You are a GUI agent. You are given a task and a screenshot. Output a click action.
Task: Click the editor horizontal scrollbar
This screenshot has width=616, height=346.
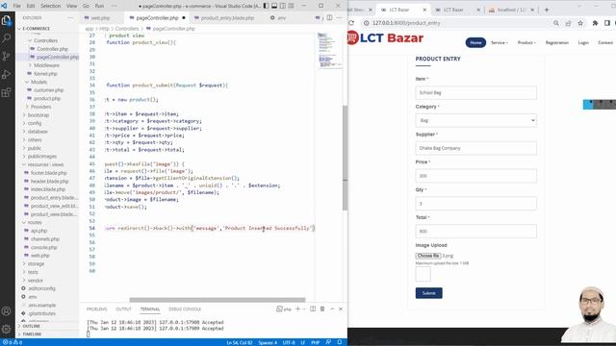tap(218, 300)
